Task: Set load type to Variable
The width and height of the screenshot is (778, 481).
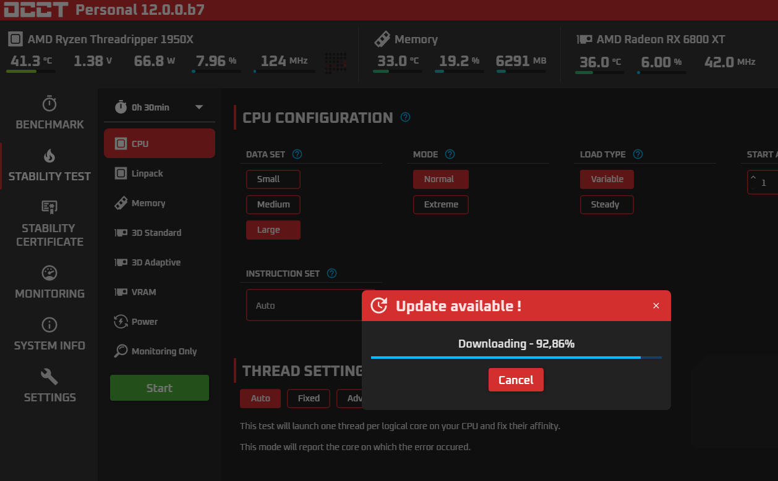Action: pyautogui.click(x=607, y=179)
